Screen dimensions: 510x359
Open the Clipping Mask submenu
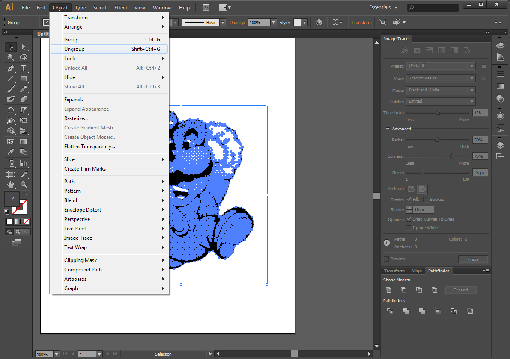(x=109, y=260)
